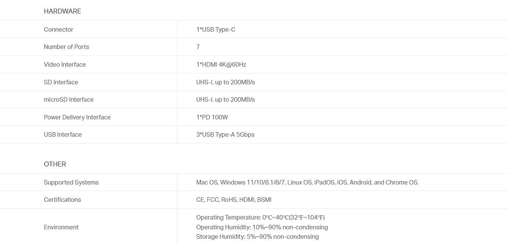Select the 1*USB Type-C value

coord(216,29)
